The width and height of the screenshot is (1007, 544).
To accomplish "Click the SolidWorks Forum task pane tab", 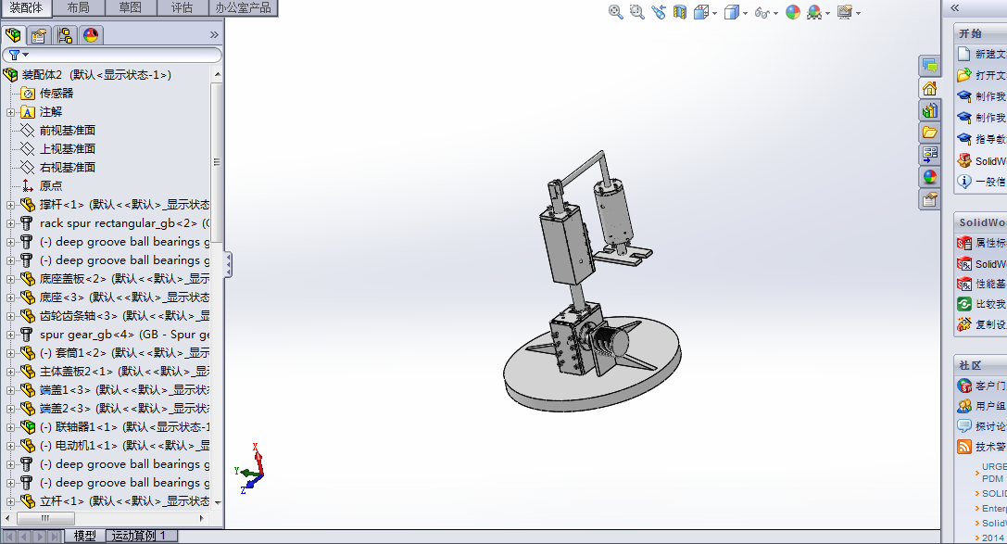I will (x=930, y=66).
